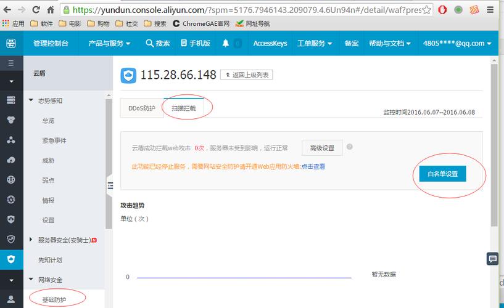
Task: Click the browser address bar URL
Action: tap(246, 10)
